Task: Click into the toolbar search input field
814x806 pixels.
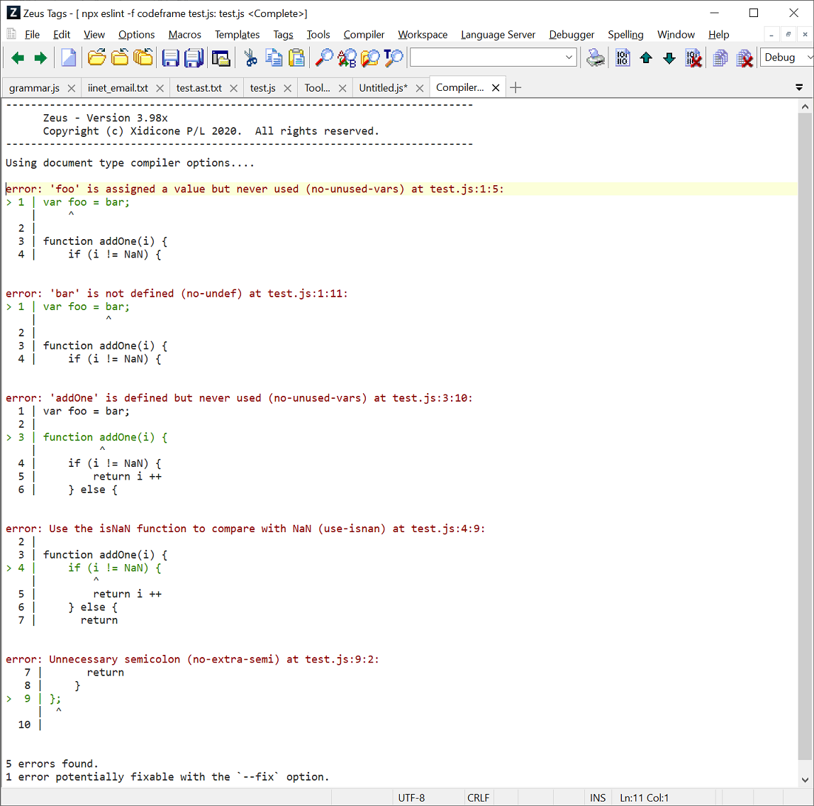Action: point(486,57)
